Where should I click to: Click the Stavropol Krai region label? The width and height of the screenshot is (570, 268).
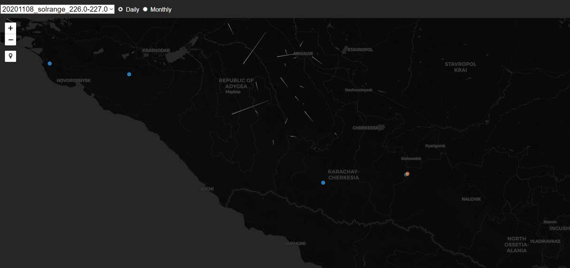point(460,67)
